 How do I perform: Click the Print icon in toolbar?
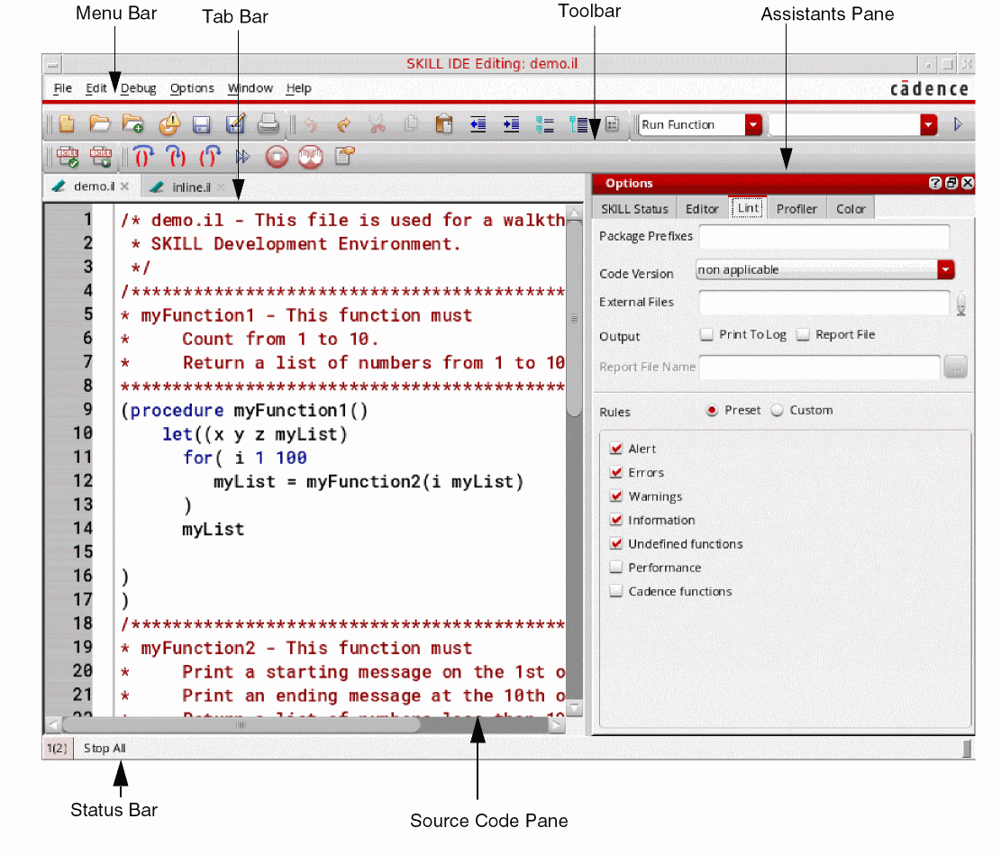coord(268,124)
